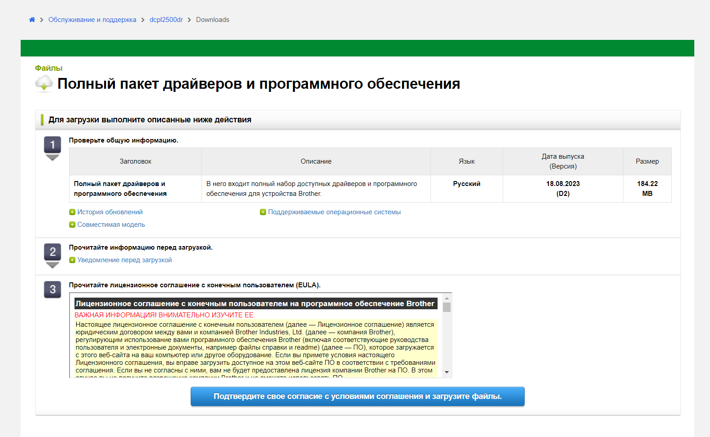Click the EULA scrollbar up arrow
This screenshot has width=710, height=437.
pos(447,298)
